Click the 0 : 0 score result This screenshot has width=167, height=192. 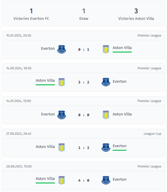(84, 115)
